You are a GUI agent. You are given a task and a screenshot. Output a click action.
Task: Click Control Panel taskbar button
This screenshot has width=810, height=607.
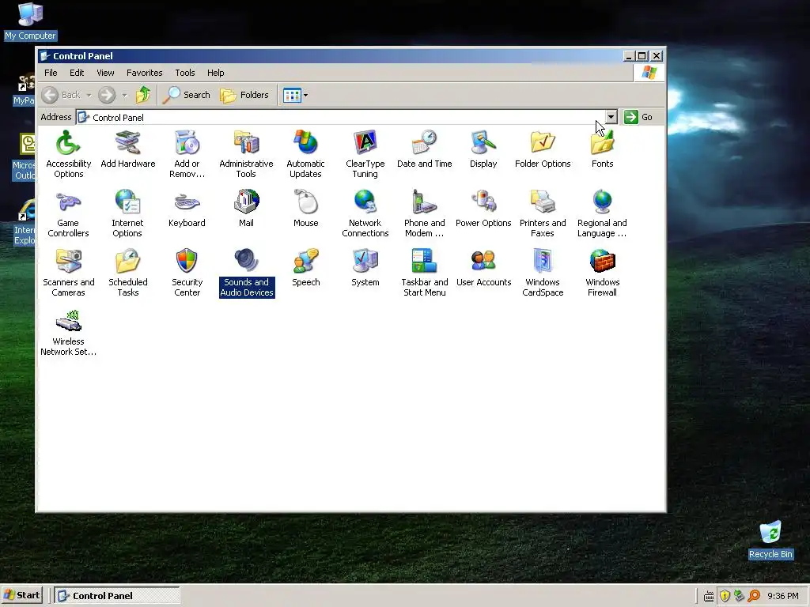point(117,596)
